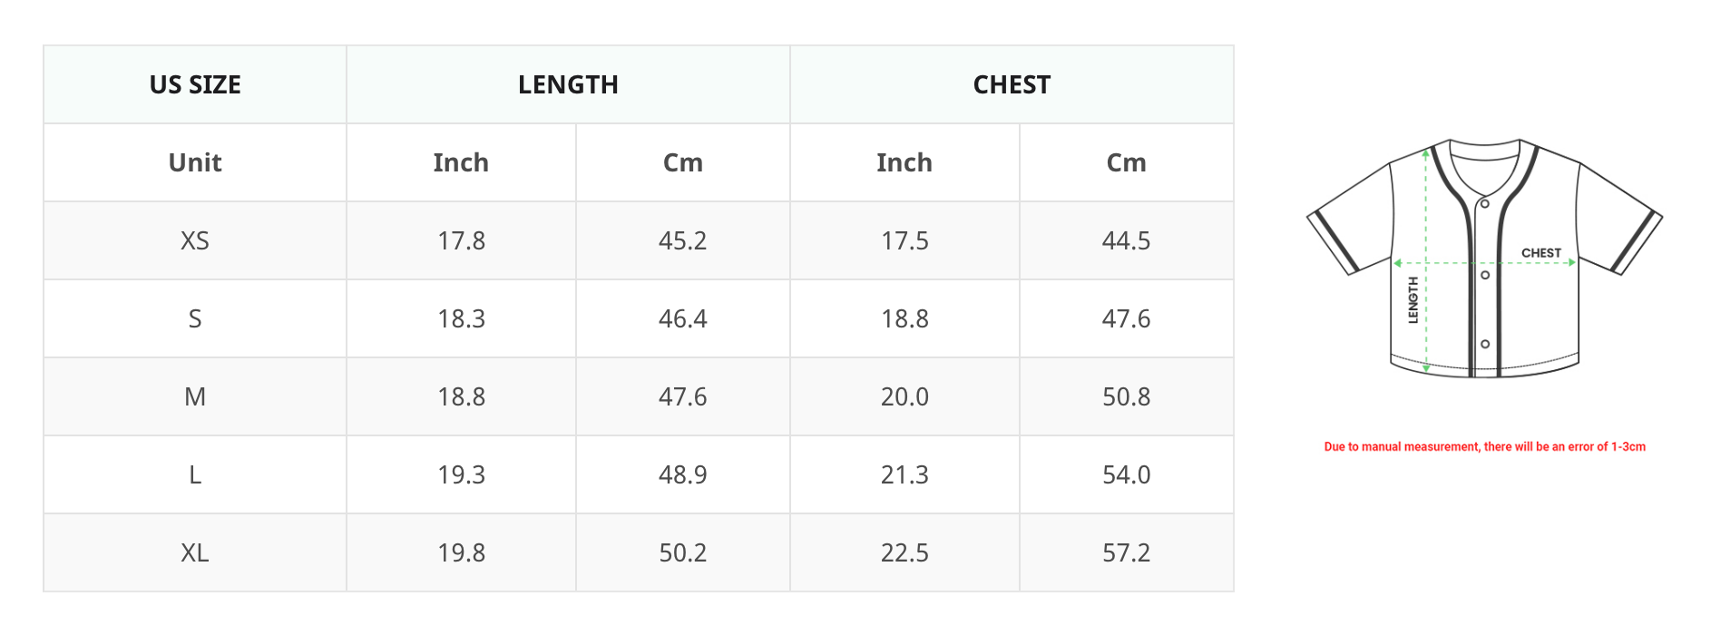This screenshot has width=1711, height=635.
Task: Click S chest value 18.8 inches
Action: (x=904, y=318)
